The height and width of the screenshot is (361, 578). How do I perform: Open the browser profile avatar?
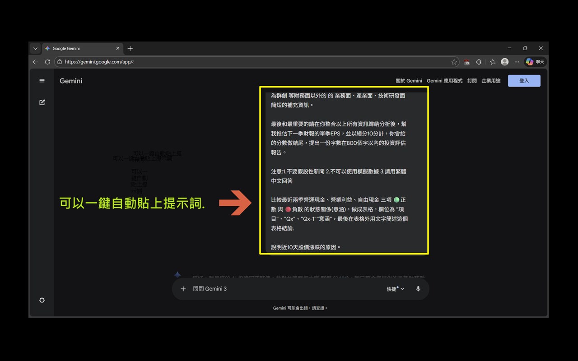[x=505, y=62]
